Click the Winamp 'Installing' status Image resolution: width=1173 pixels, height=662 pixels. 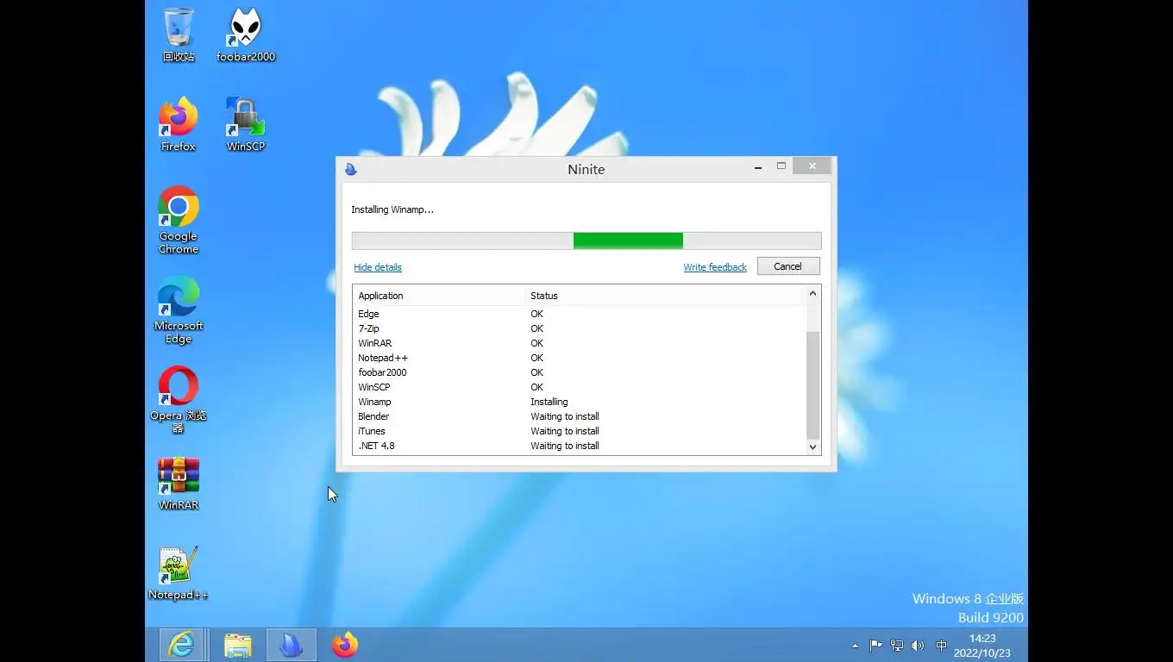pyautogui.click(x=549, y=402)
